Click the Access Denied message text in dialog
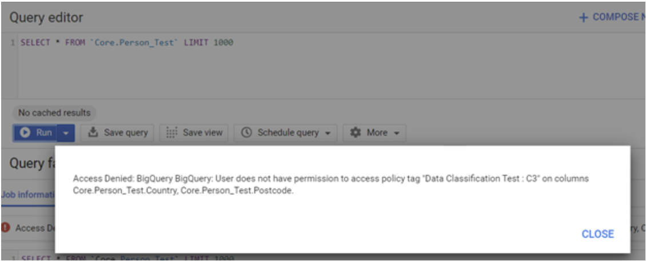646x261 pixels. coord(330,185)
